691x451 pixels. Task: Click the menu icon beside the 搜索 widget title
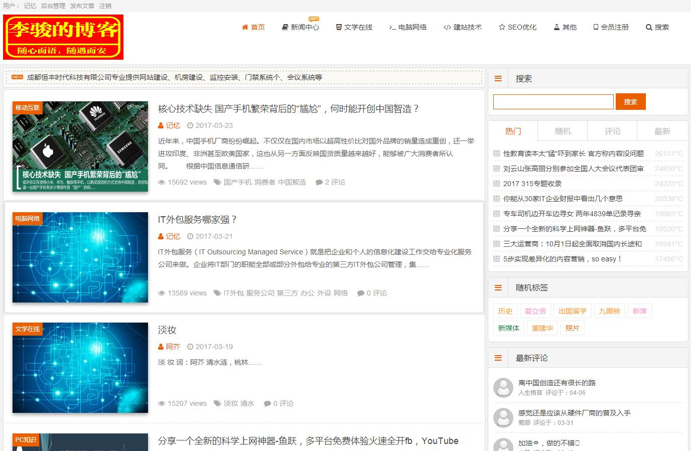click(x=498, y=79)
